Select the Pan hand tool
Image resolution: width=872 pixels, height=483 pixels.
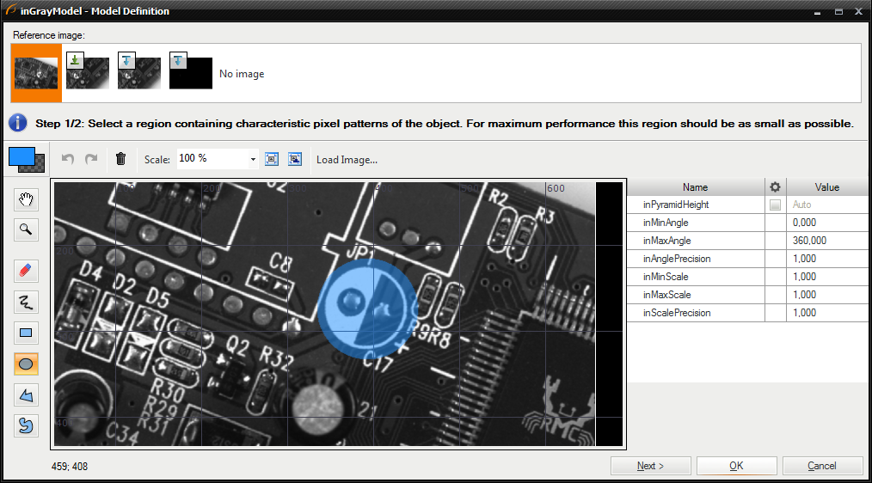[x=27, y=200]
